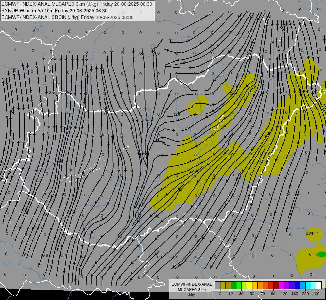Click the 65.6 value on the map

coord(44,255)
